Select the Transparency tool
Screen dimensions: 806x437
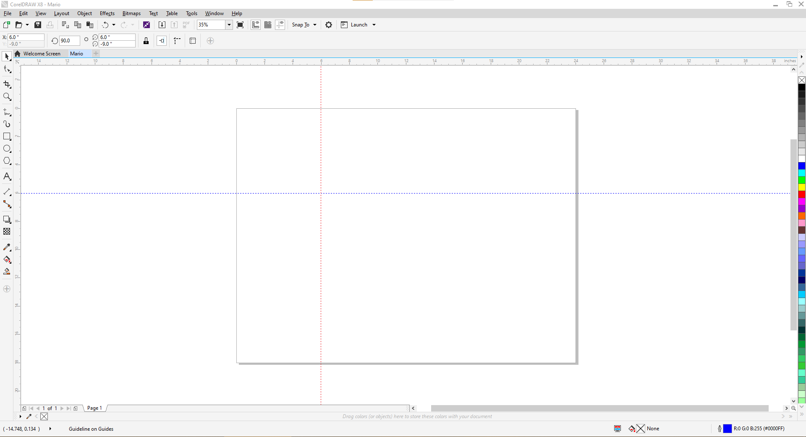click(x=7, y=231)
